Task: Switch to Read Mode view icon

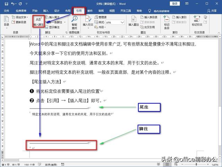Action: [159, 165]
